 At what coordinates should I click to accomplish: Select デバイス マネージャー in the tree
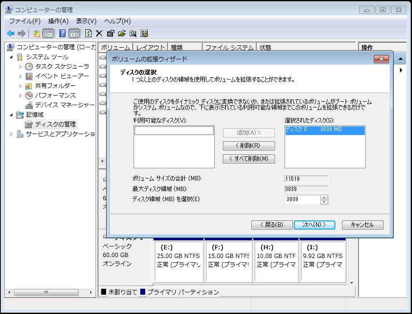pos(65,105)
